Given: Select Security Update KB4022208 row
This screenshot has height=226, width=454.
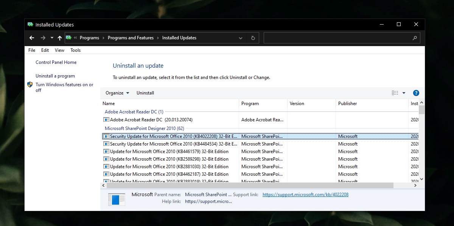Looking at the screenshot, I should pyautogui.click(x=260, y=136).
